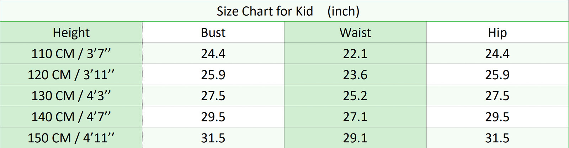
Task: Click the Bust value 27.5 cell
Action: [x=213, y=96]
